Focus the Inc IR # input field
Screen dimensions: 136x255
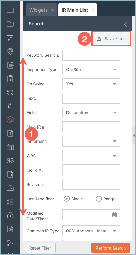click(91, 170)
